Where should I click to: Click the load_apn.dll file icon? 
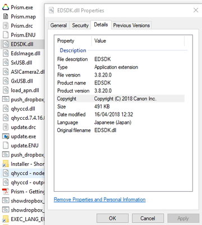tap(6, 90)
